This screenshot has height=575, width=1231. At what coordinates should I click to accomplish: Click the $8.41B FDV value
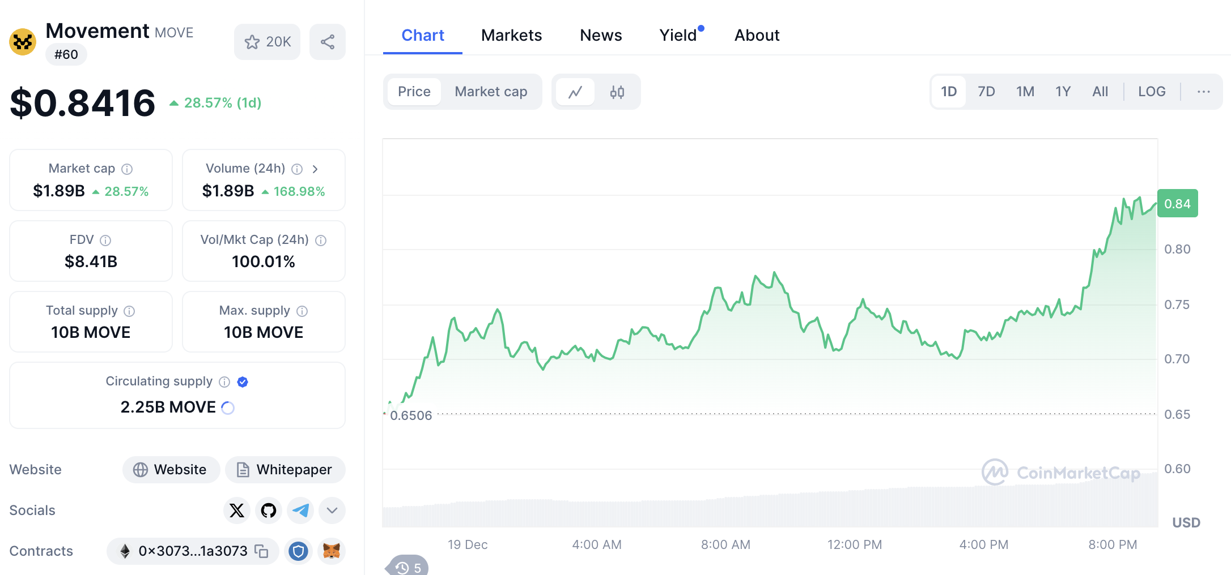pos(91,261)
